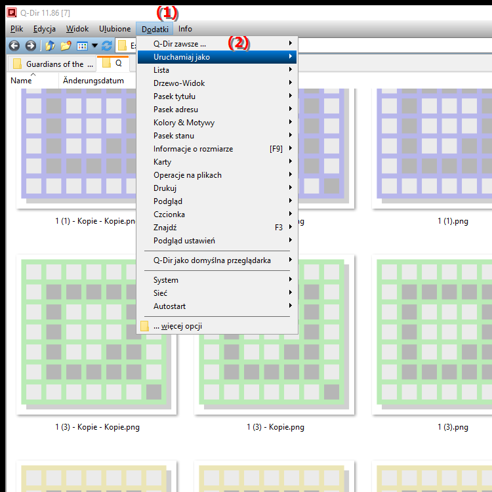Expand the Lista submenu
492x492 pixels.
(217, 70)
